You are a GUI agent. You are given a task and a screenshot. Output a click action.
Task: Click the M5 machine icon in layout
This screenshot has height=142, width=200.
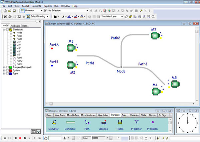pos(175,84)
